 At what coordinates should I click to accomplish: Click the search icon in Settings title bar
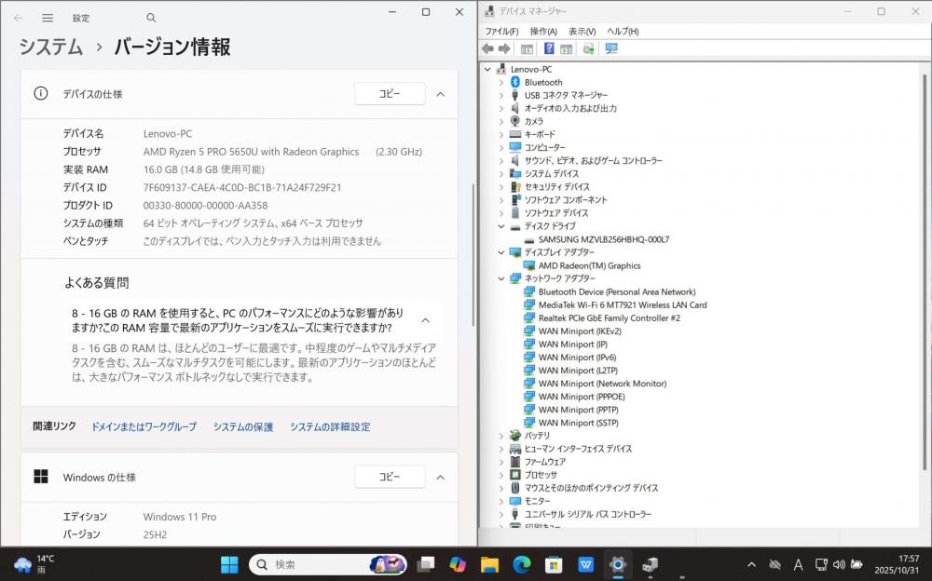151,18
